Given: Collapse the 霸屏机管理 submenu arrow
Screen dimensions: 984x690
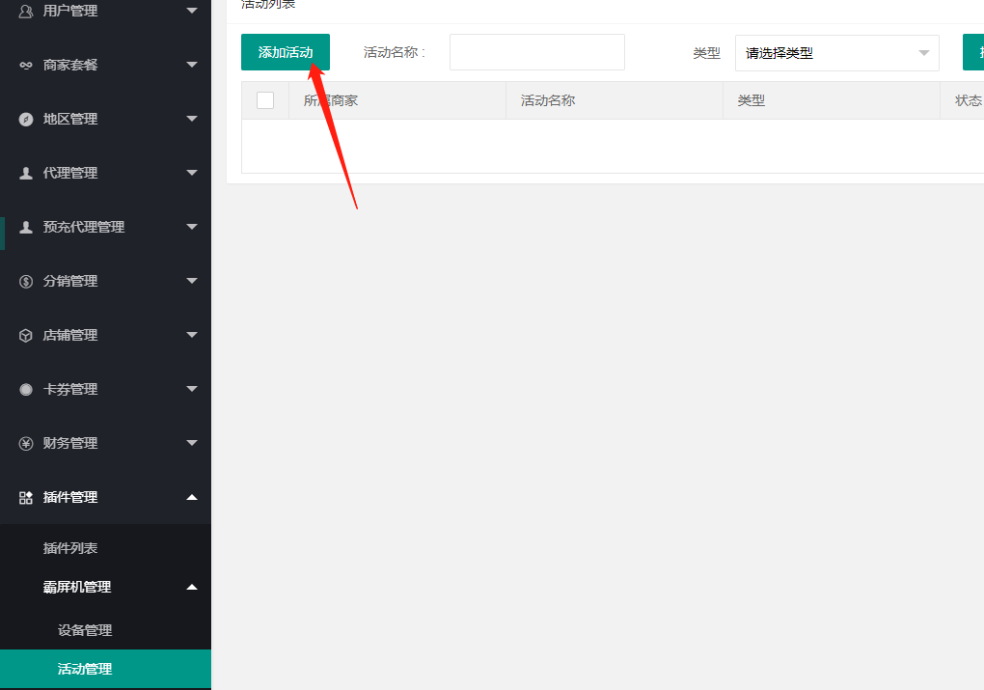Looking at the screenshot, I should [192, 587].
